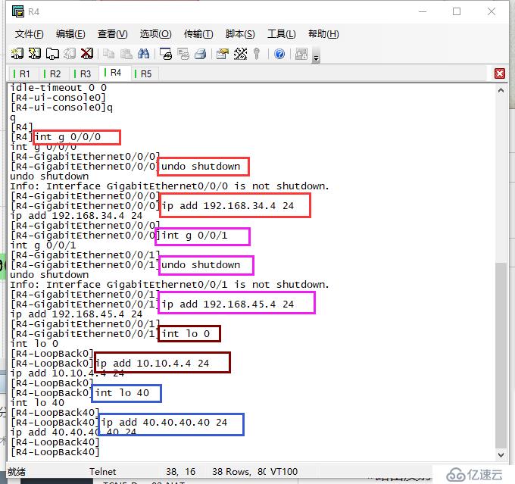Open the 文件(F) menu
Image resolution: width=515 pixels, height=484 pixels.
click(30, 34)
